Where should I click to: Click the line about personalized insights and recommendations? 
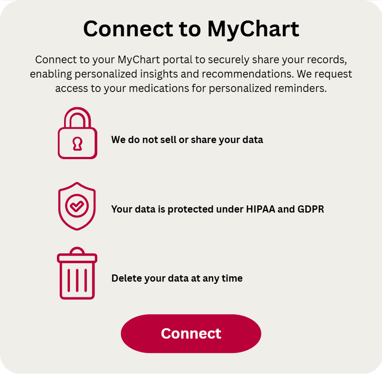click(x=191, y=74)
